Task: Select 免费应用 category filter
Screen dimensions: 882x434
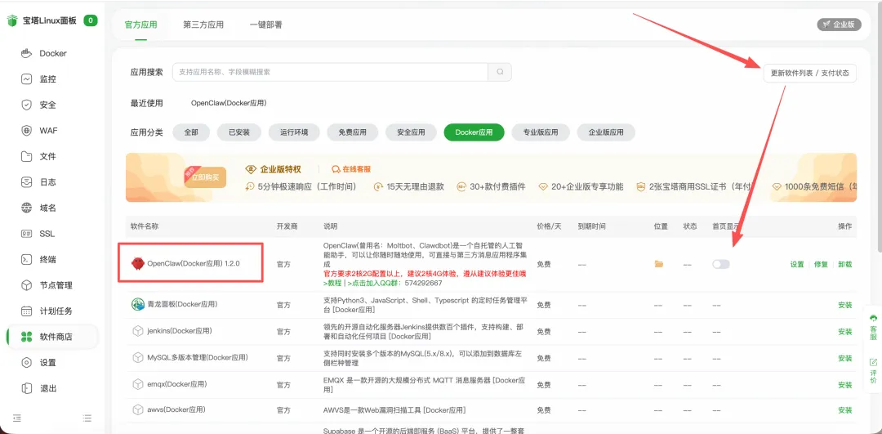Action: coord(353,132)
